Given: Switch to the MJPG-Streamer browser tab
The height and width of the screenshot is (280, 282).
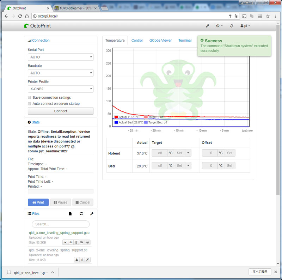Looking at the screenshot, I should 75,8.
